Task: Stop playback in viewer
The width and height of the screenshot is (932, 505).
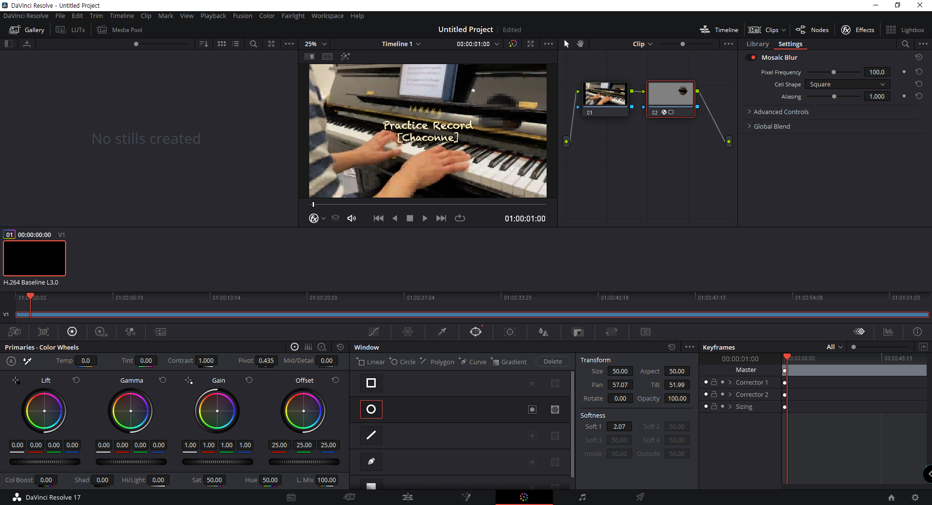Action: [410, 219]
